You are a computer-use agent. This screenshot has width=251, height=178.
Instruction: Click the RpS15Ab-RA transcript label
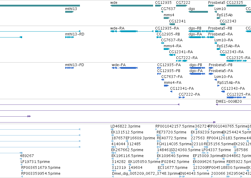228,46
